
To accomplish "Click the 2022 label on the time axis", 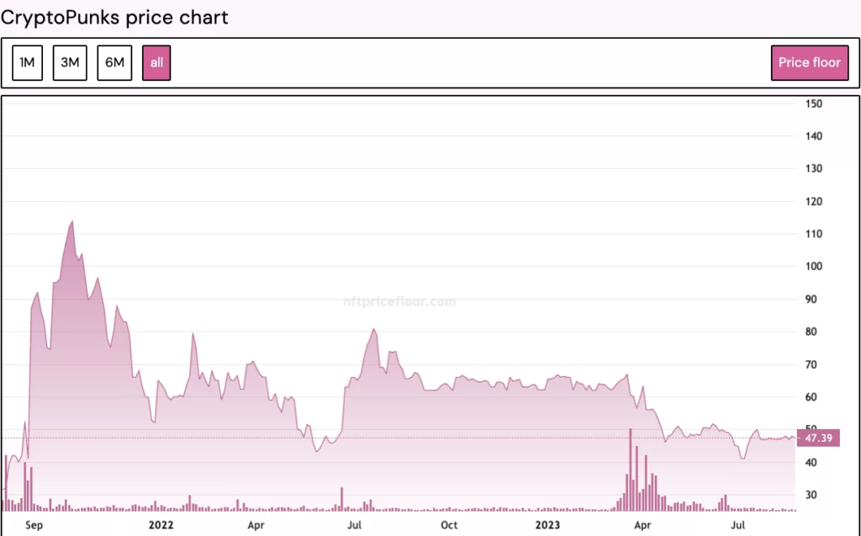I will 160,525.
